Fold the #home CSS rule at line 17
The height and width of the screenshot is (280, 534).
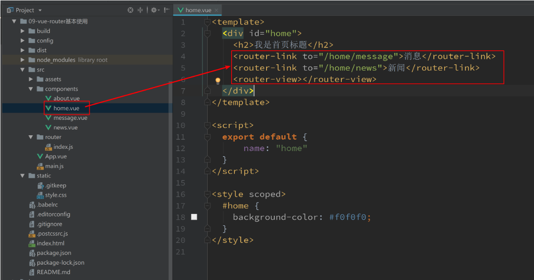[207, 206]
